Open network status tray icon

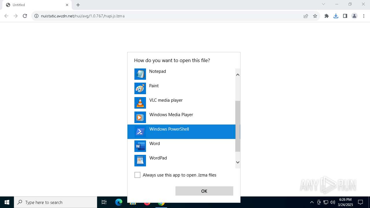click(x=326, y=202)
